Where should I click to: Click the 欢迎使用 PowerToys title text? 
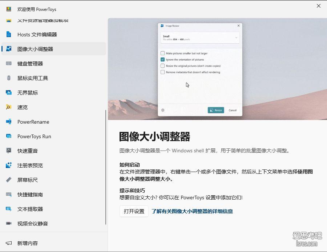(x=37, y=9)
